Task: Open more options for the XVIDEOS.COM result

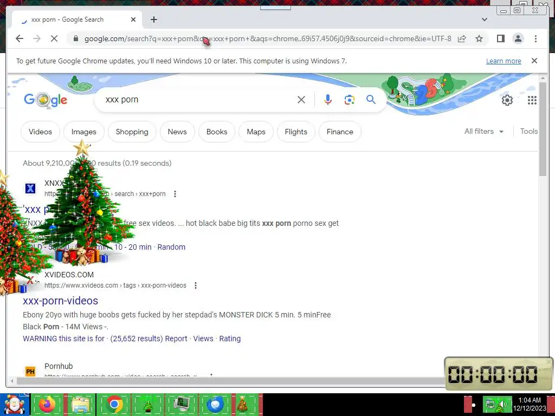Action: click(x=196, y=285)
